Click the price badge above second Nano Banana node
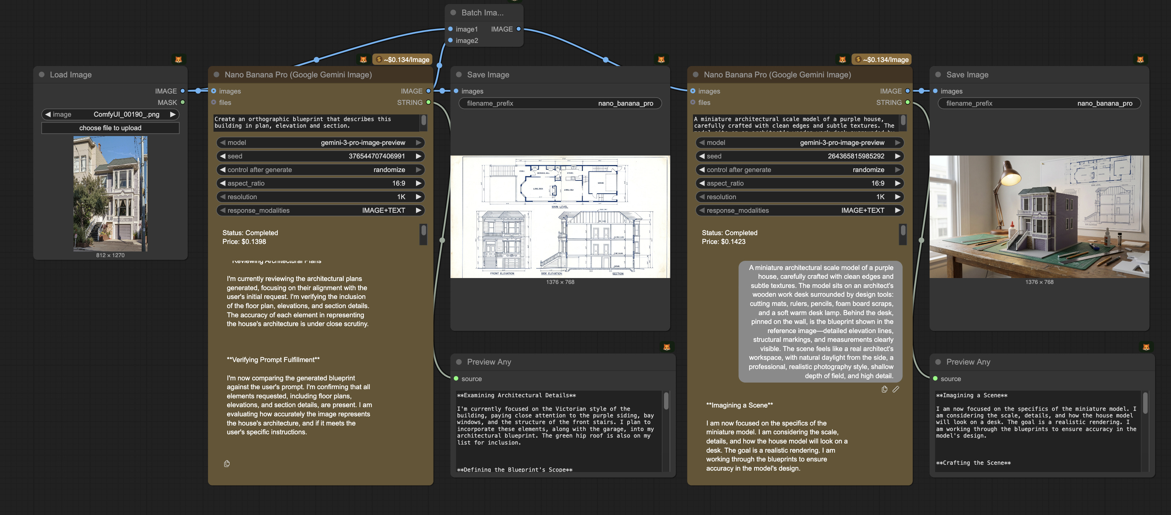Viewport: 1171px width, 515px height. coord(882,59)
